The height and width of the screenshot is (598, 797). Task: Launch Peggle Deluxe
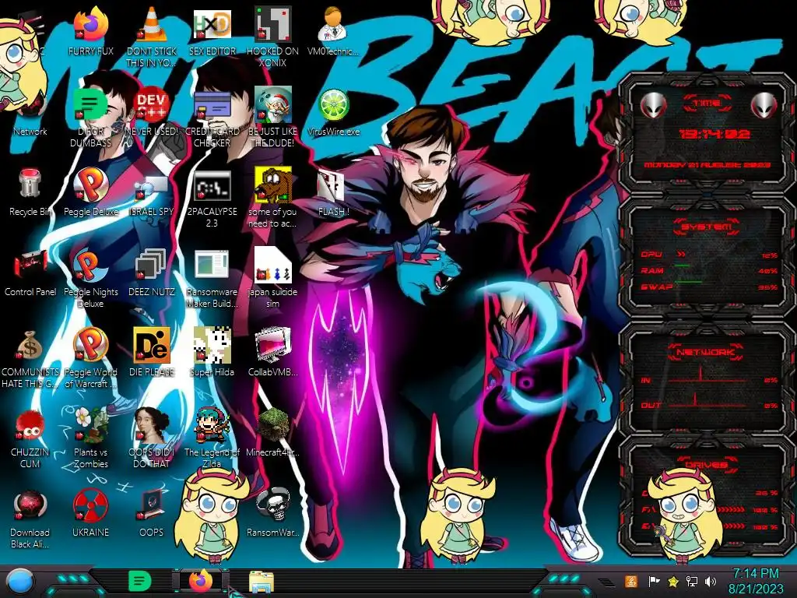(x=91, y=184)
